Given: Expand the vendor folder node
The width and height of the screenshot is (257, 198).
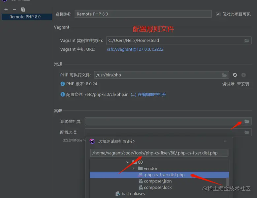Looking at the screenshot, I should point(133,168).
